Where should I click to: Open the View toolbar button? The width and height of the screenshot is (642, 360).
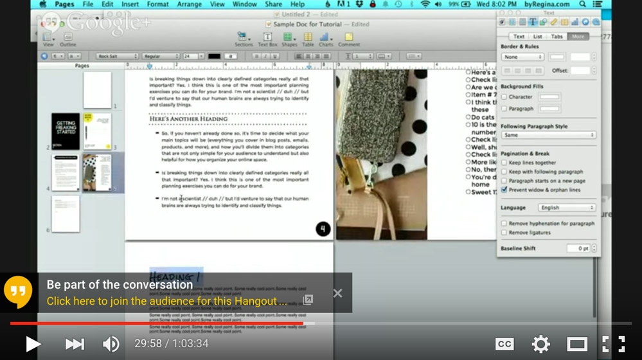[x=48, y=39]
